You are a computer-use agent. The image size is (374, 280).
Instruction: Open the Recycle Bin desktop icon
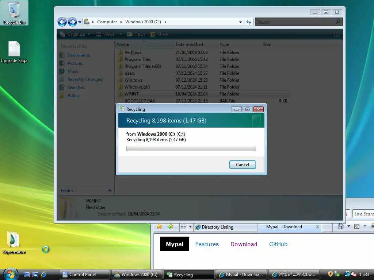[x=14, y=13]
